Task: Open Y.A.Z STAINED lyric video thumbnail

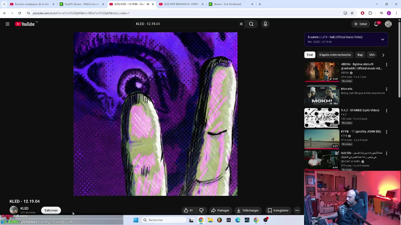Action: point(322,118)
